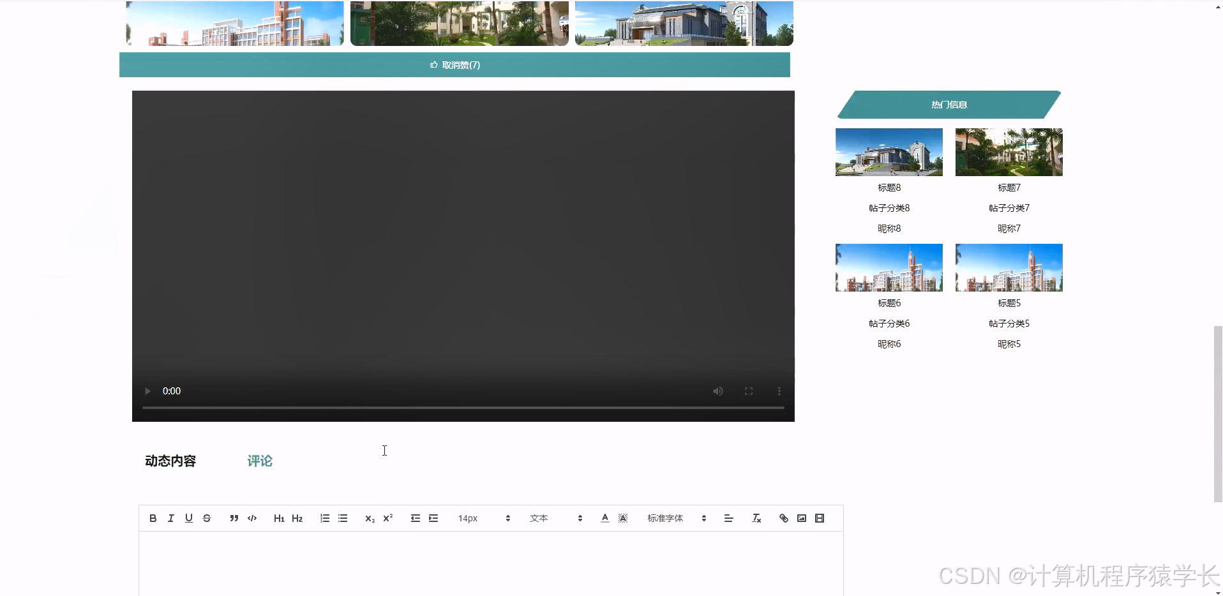
Task: Click the 取消赞(7) unlike button
Action: [454, 65]
